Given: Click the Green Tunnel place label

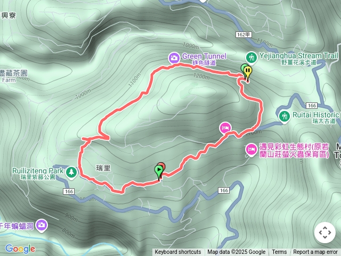Looking at the screenshot, I should [204, 56].
